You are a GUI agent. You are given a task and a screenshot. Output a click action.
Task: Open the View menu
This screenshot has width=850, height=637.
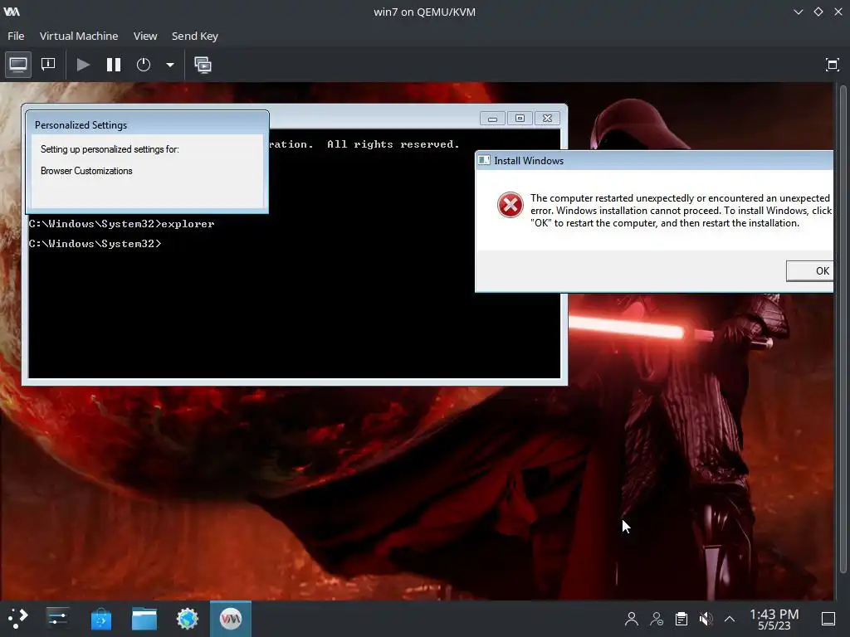[145, 36]
